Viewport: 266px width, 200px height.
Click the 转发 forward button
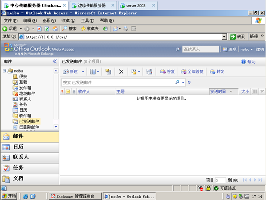pyautogui.click(x=217, y=72)
